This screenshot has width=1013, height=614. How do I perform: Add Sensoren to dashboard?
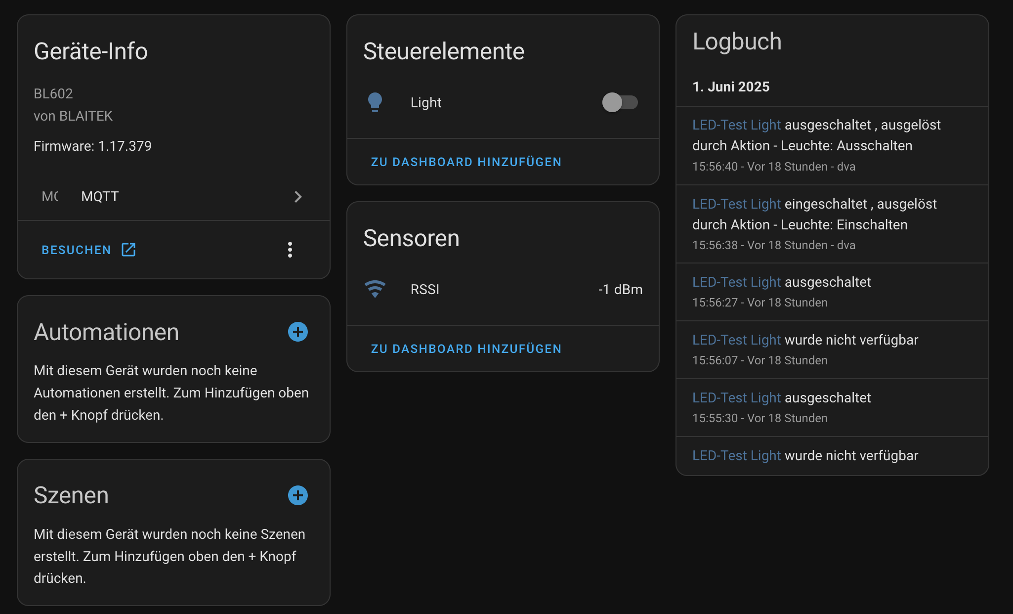pos(466,349)
